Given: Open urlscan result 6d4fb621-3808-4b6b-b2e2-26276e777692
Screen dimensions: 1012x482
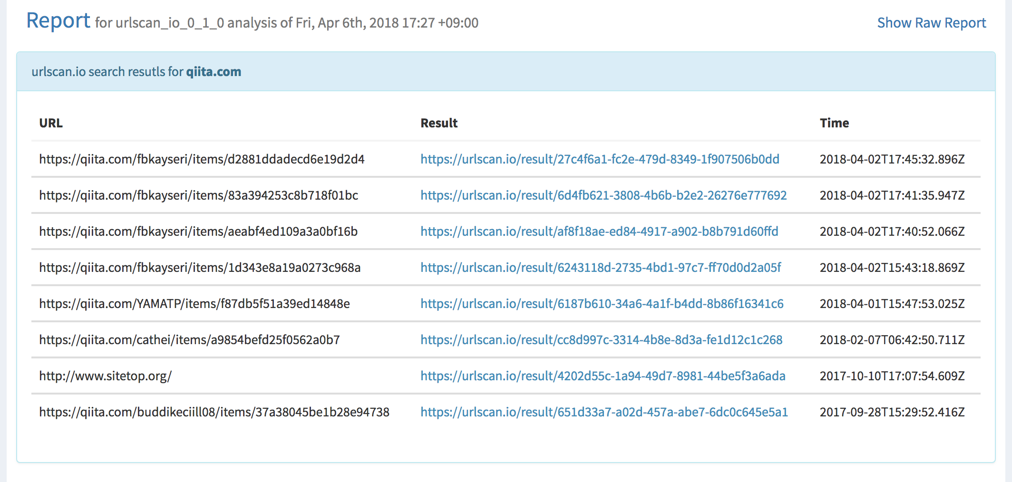Looking at the screenshot, I should 603,195.
